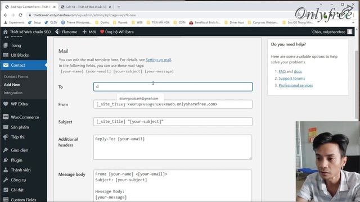Viewport: 360px width, 202px height.
Task: Click the Plugin sidebar icon
Action: tap(6, 160)
